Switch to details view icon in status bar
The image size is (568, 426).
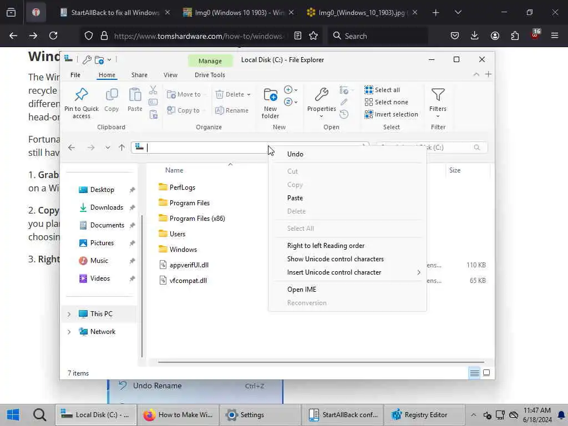pos(475,373)
